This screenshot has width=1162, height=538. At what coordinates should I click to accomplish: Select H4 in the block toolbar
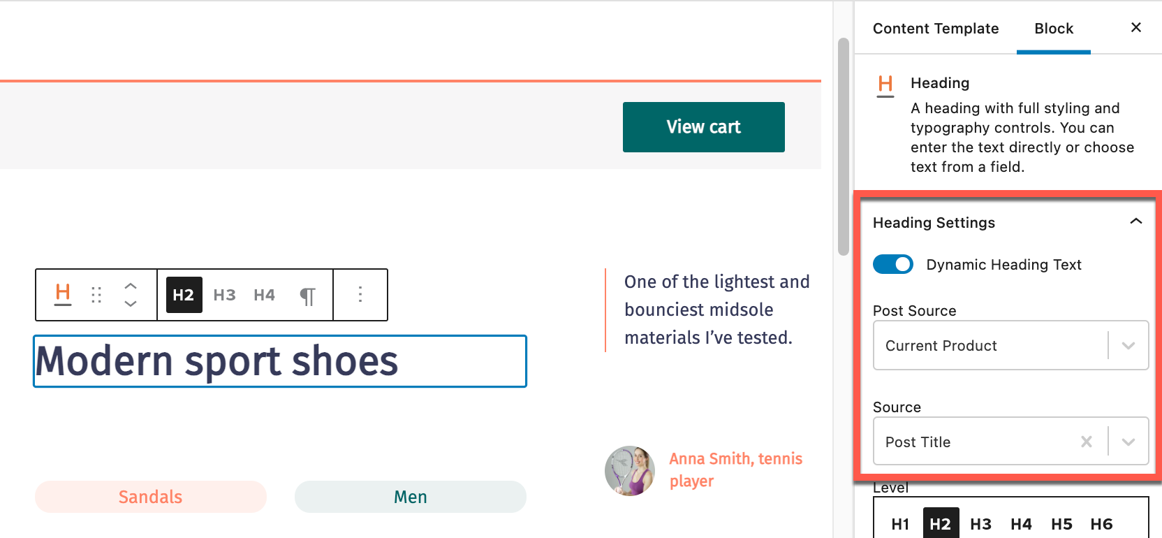pos(264,295)
